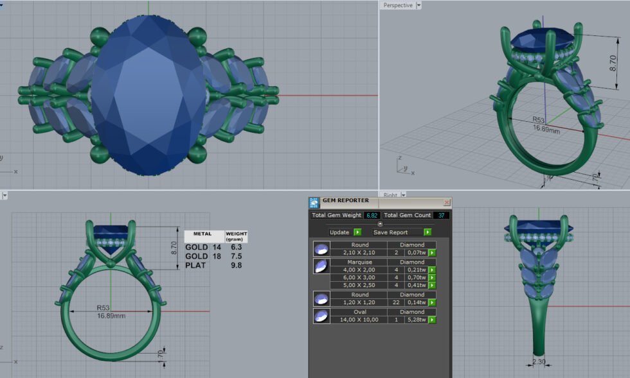Select the Marquise diamond gem icon
This screenshot has width=630, height=378.
click(321, 266)
